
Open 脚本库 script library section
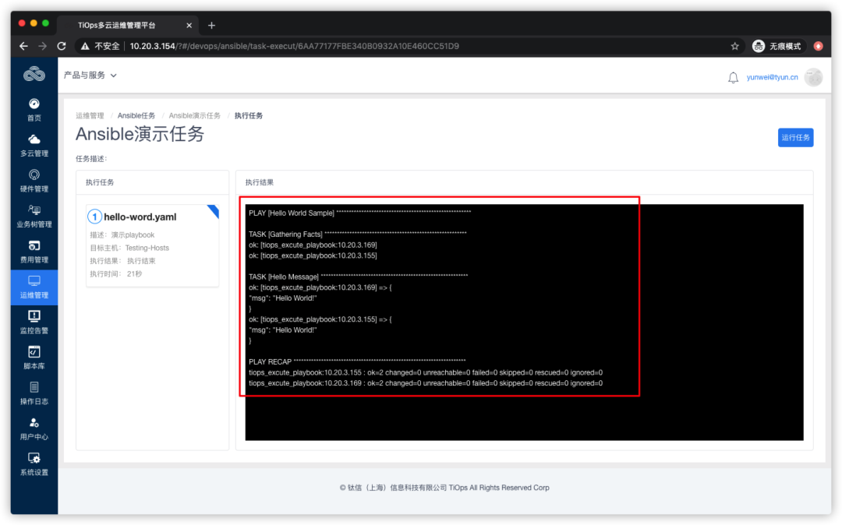click(34, 358)
